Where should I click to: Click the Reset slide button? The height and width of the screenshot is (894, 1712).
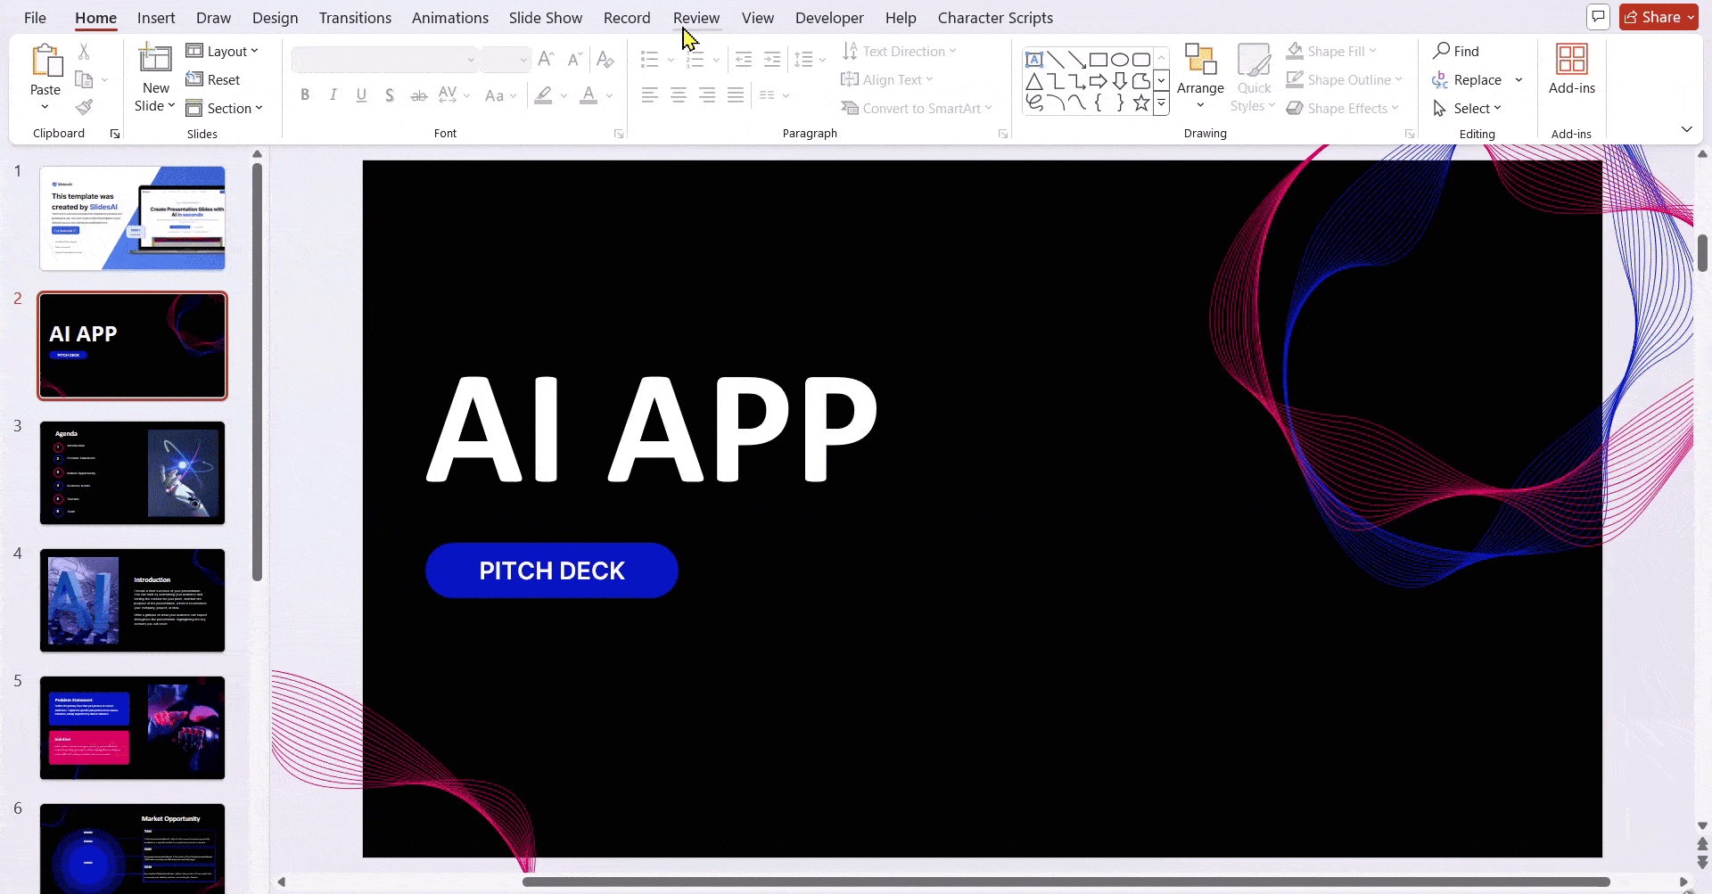[x=213, y=80]
